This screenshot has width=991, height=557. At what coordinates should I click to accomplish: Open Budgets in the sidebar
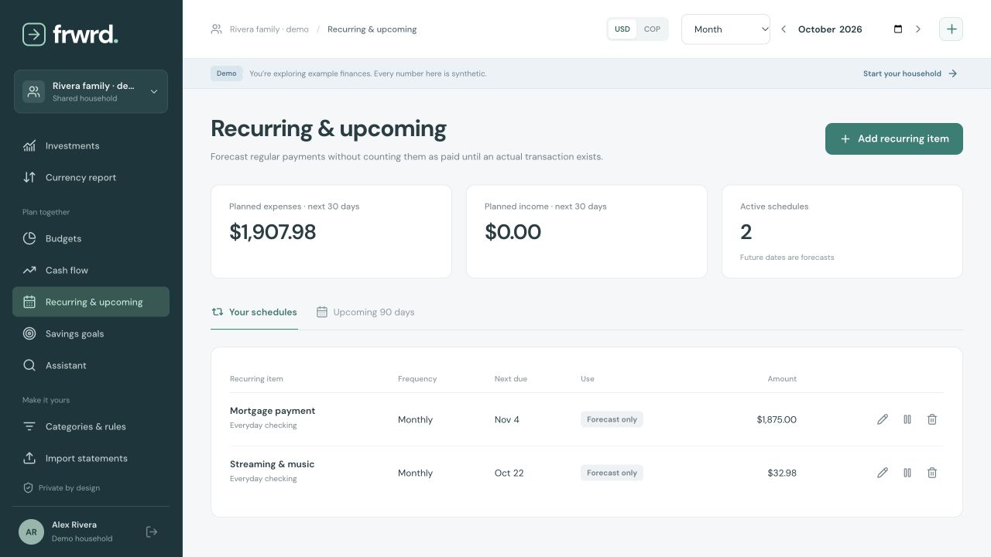91,238
